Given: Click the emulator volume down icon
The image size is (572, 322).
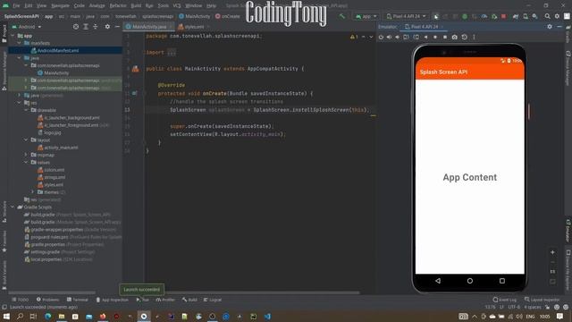Looking at the screenshot, I should (397, 37).
